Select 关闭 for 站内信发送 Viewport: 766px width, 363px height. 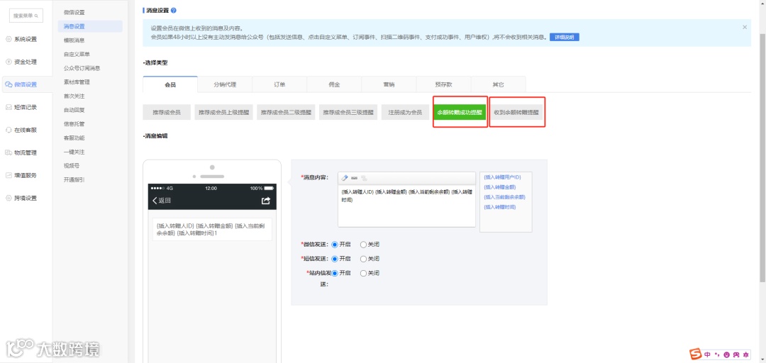click(x=363, y=273)
